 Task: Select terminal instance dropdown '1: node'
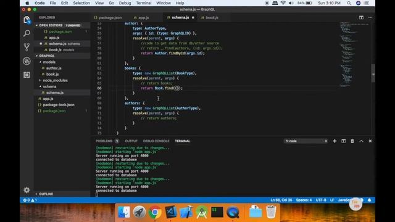click(x=306, y=141)
